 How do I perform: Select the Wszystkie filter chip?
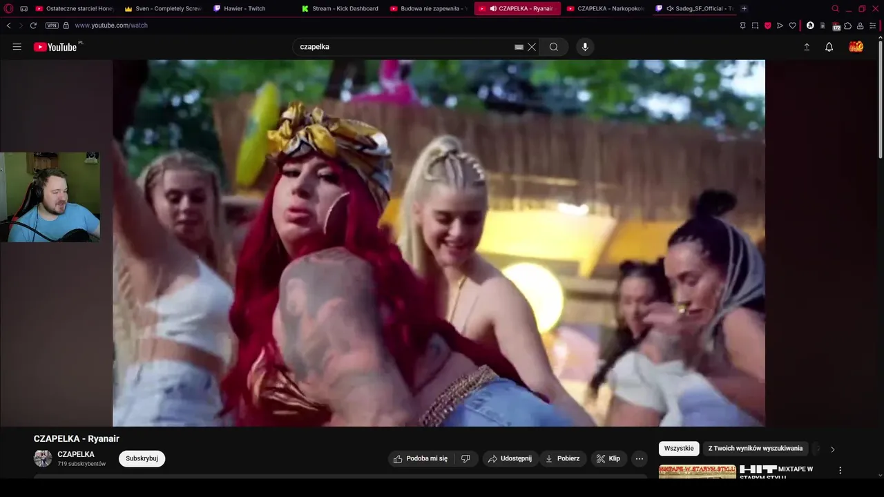click(679, 449)
